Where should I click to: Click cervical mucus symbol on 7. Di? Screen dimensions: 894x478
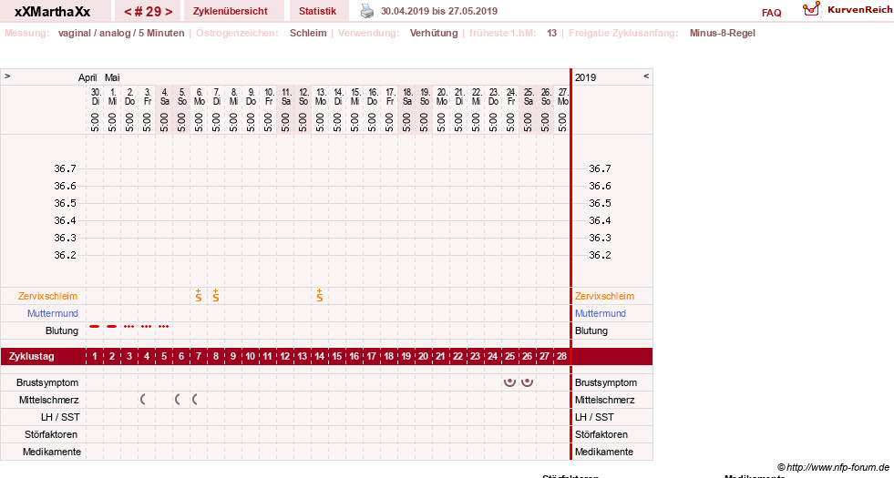click(215, 295)
